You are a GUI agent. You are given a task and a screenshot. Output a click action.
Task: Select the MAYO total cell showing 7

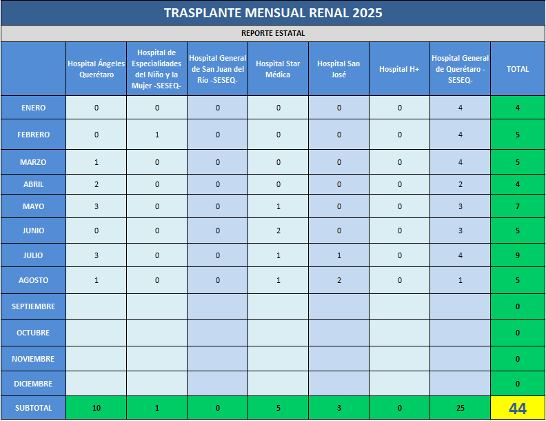pos(518,206)
